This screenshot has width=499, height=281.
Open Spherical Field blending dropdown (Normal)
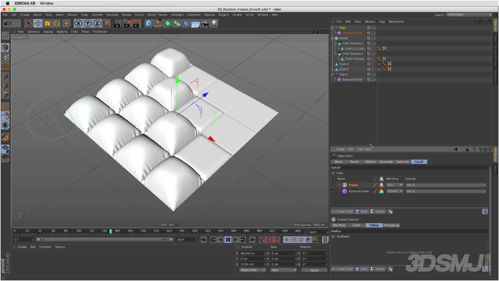click(394, 191)
